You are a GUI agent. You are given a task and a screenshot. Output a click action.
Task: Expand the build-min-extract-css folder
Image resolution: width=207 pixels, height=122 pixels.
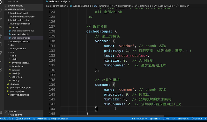tap(24, 17)
